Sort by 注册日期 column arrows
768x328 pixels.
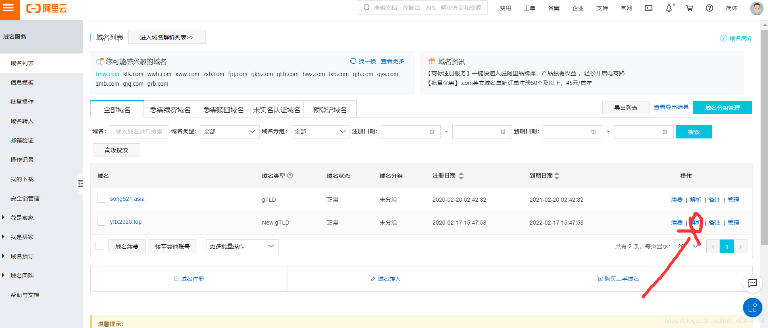(x=461, y=176)
